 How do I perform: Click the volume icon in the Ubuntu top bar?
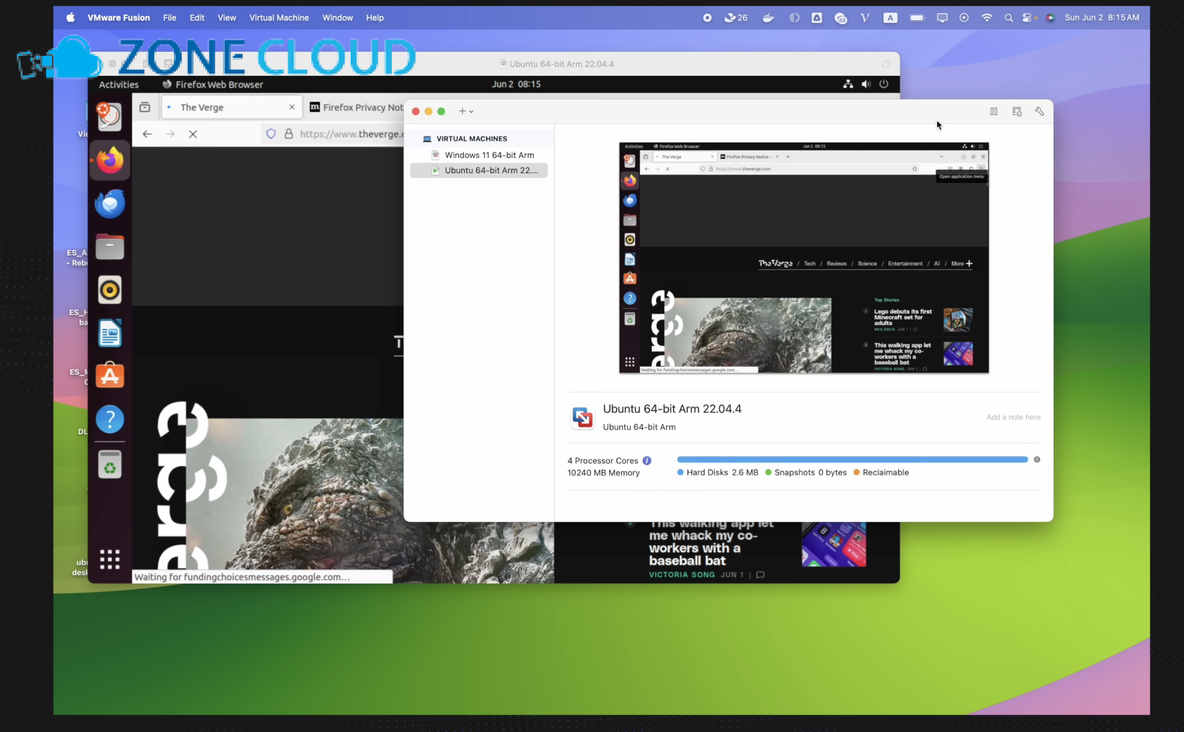tap(866, 84)
